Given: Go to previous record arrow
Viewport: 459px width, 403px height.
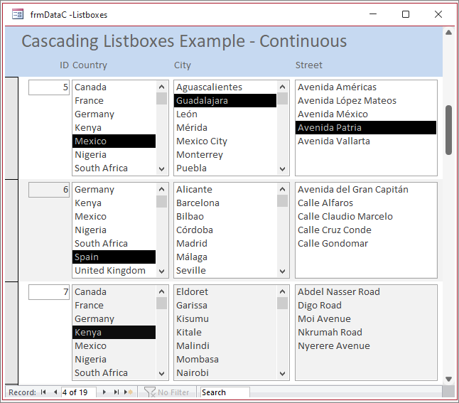Looking at the screenshot, I should coord(55,392).
